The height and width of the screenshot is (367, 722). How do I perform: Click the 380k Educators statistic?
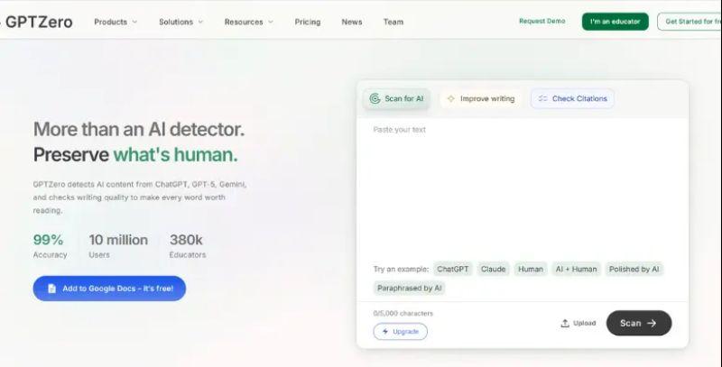tap(188, 245)
